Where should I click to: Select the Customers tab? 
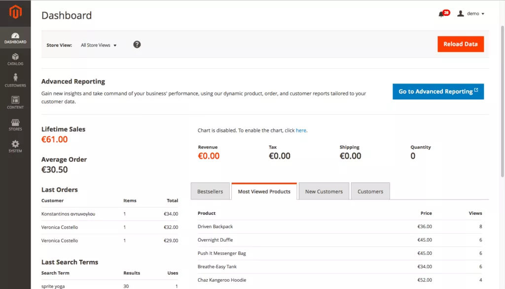tap(370, 191)
